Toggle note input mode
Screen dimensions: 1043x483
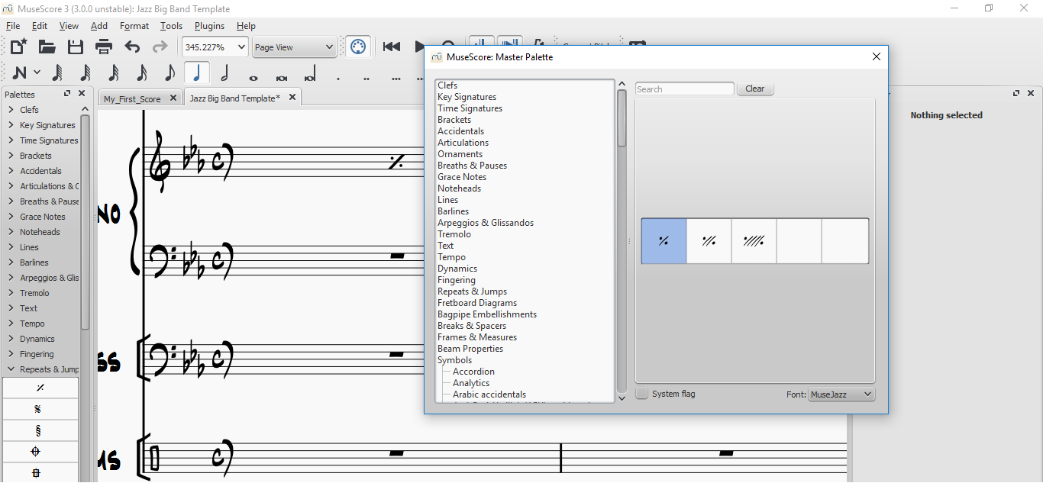coord(19,73)
